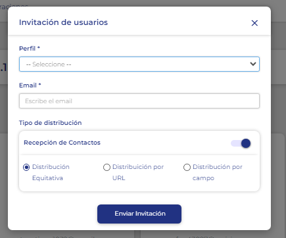Select the Distribución Equitativa radio button
This screenshot has height=238, width=286.
point(26,168)
